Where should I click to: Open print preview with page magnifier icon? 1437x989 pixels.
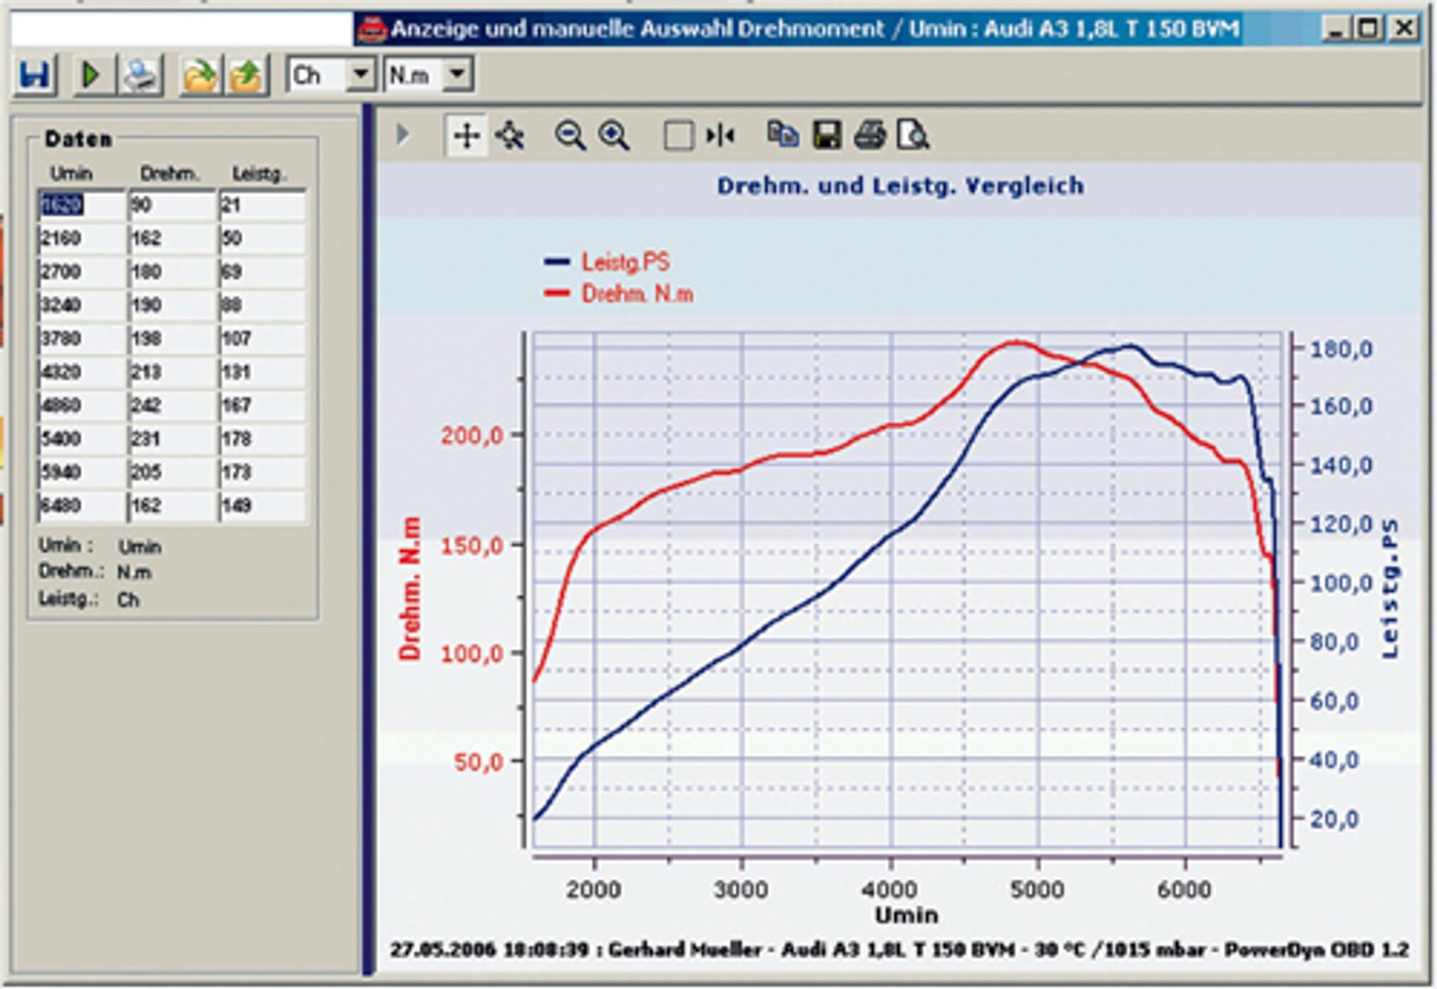[913, 136]
